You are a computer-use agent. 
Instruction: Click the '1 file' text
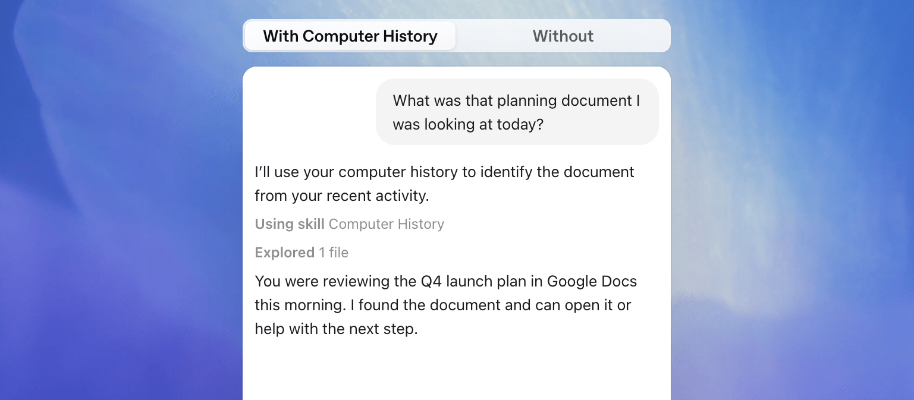334,253
